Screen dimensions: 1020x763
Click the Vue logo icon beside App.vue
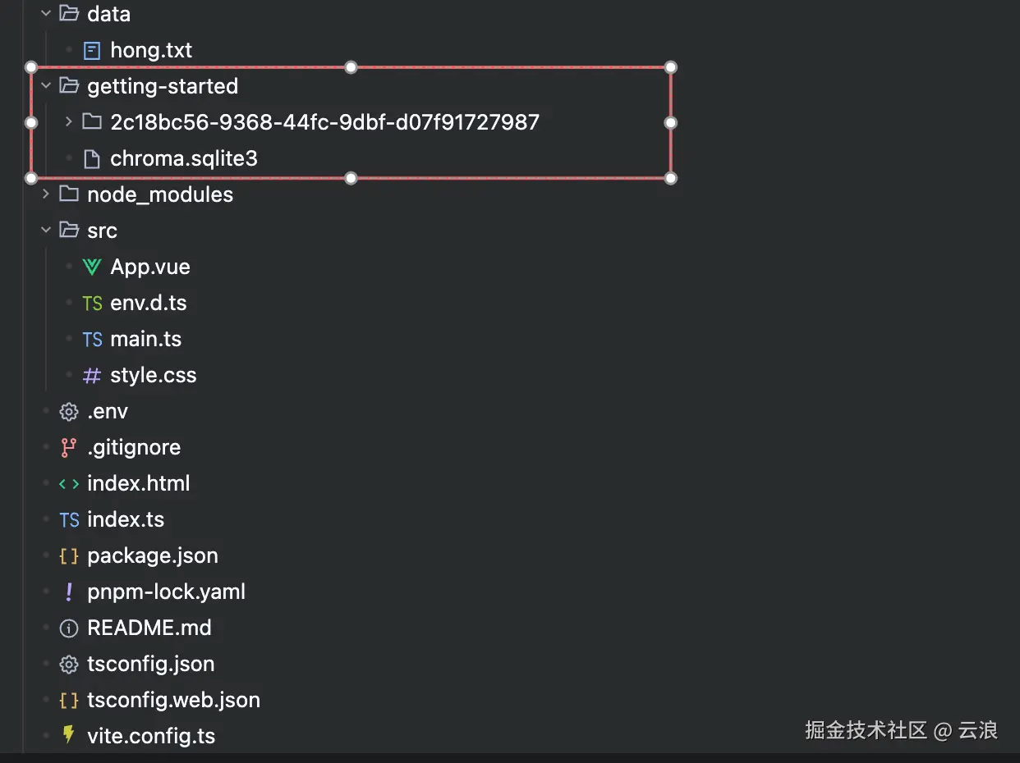pyautogui.click(x=92, y=267)
